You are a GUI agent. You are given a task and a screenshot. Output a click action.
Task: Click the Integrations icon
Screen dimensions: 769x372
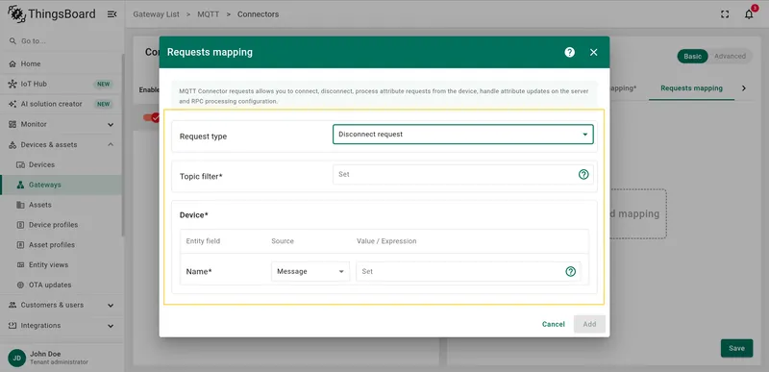coord(12,326)
